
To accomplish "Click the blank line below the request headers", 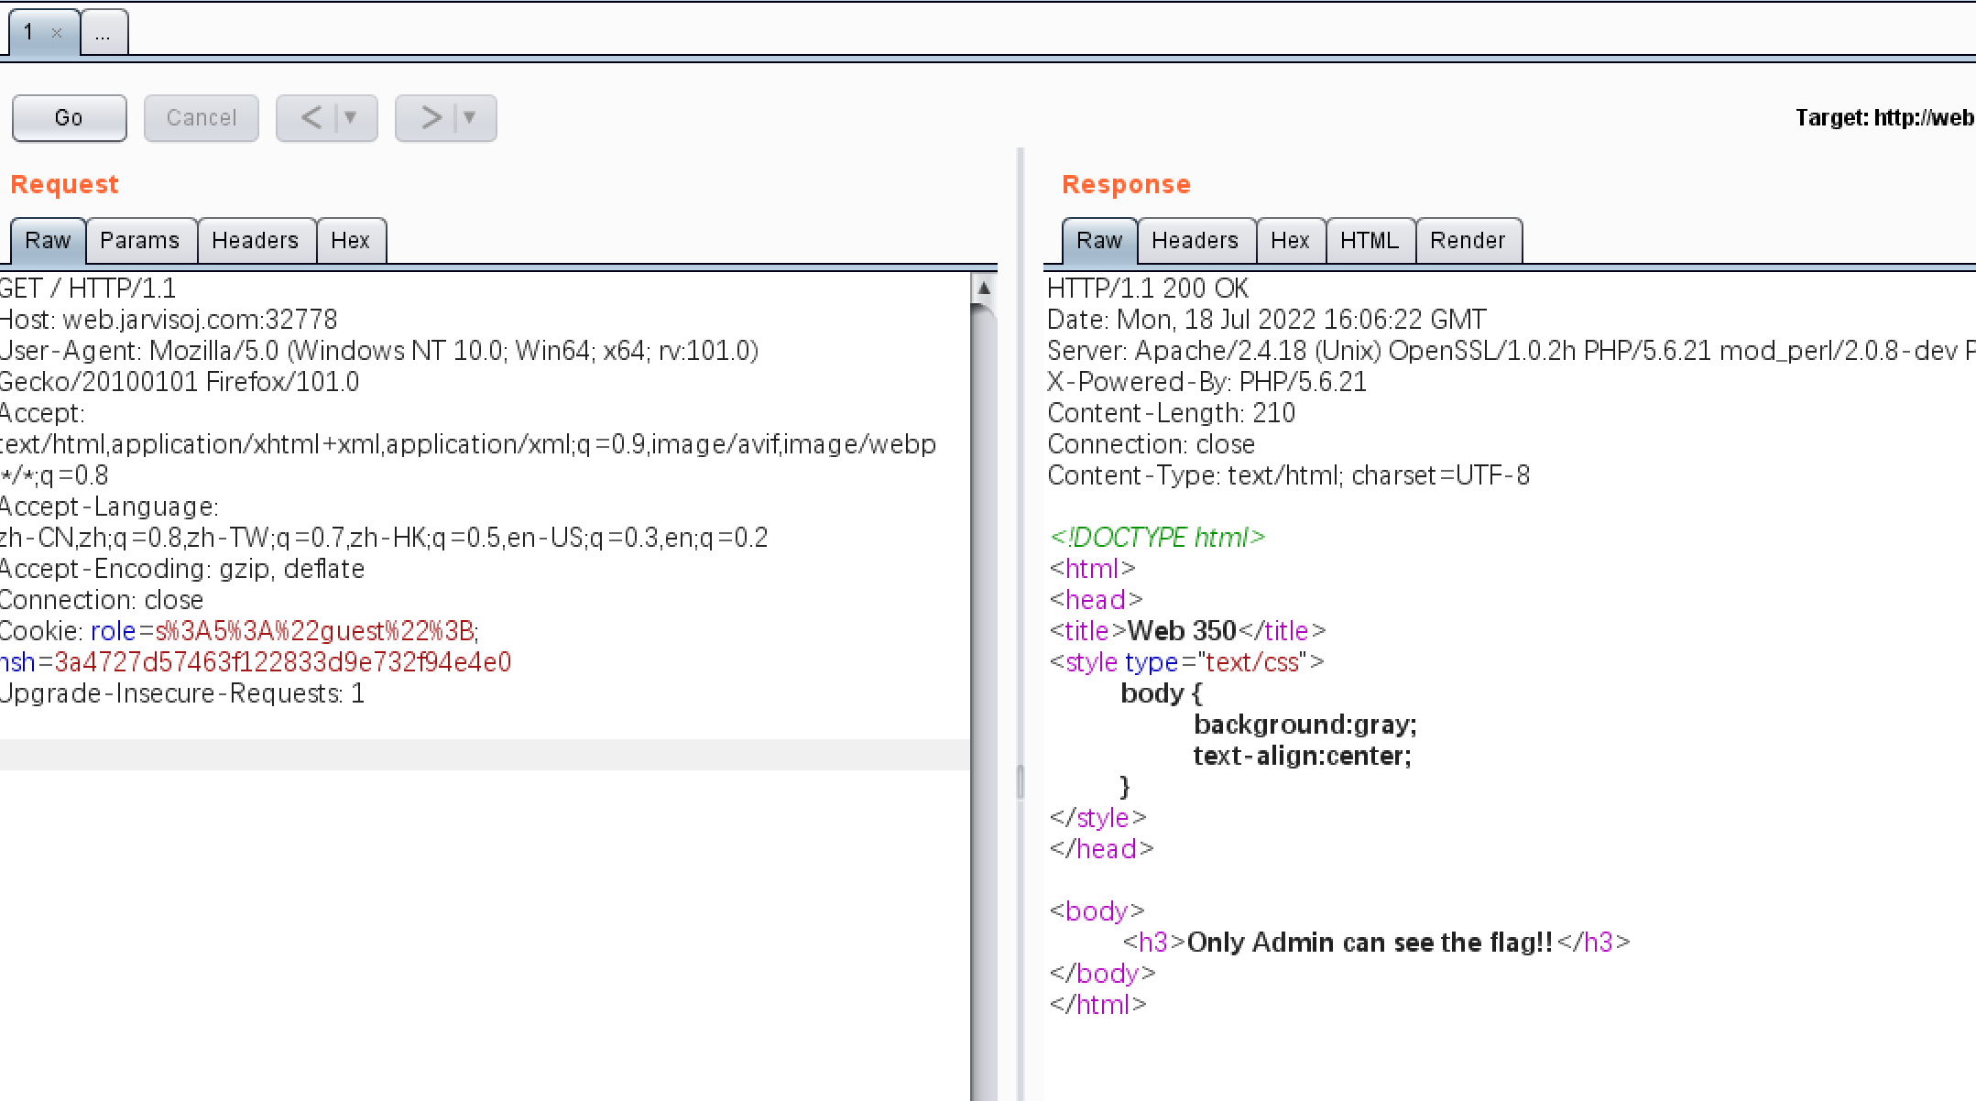I will (484, 755).
